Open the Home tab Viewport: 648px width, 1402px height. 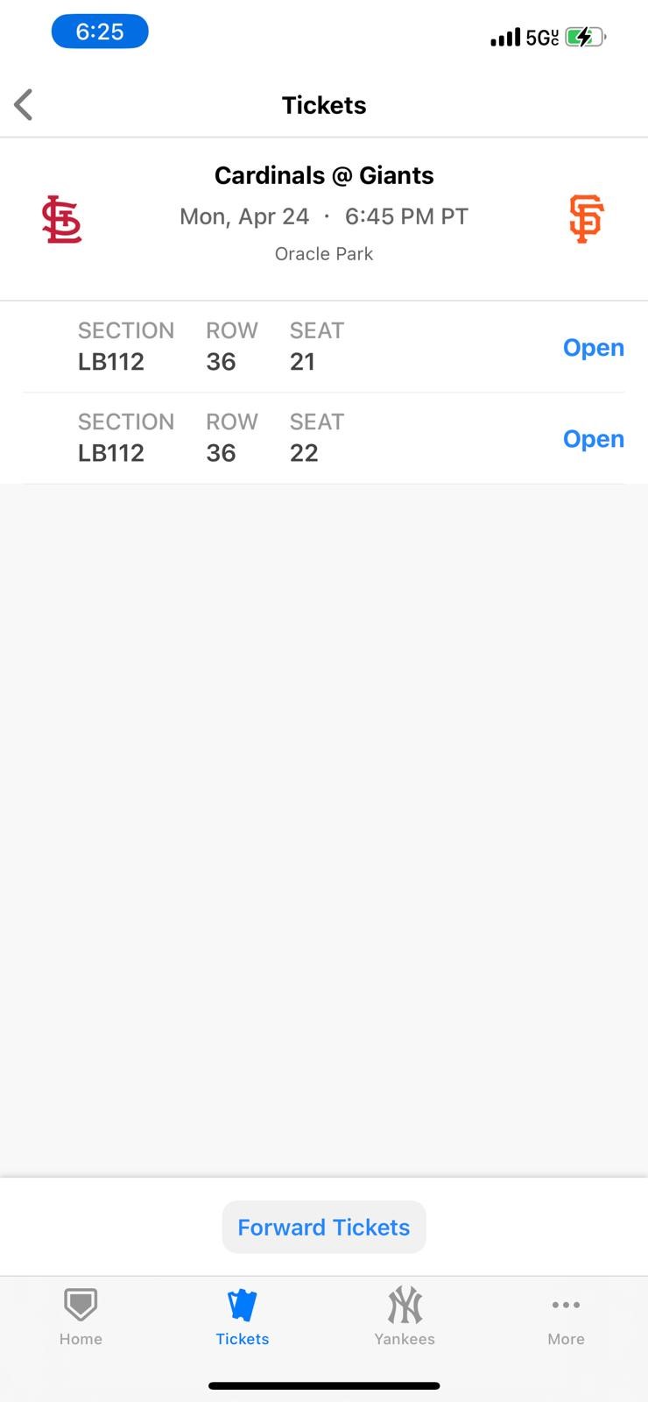point(81,1315)
